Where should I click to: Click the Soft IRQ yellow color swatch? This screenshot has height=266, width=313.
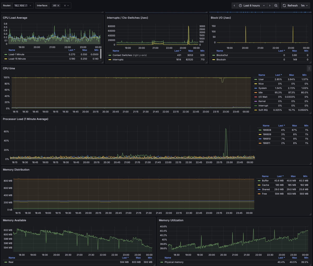click(x=256, y=110)
